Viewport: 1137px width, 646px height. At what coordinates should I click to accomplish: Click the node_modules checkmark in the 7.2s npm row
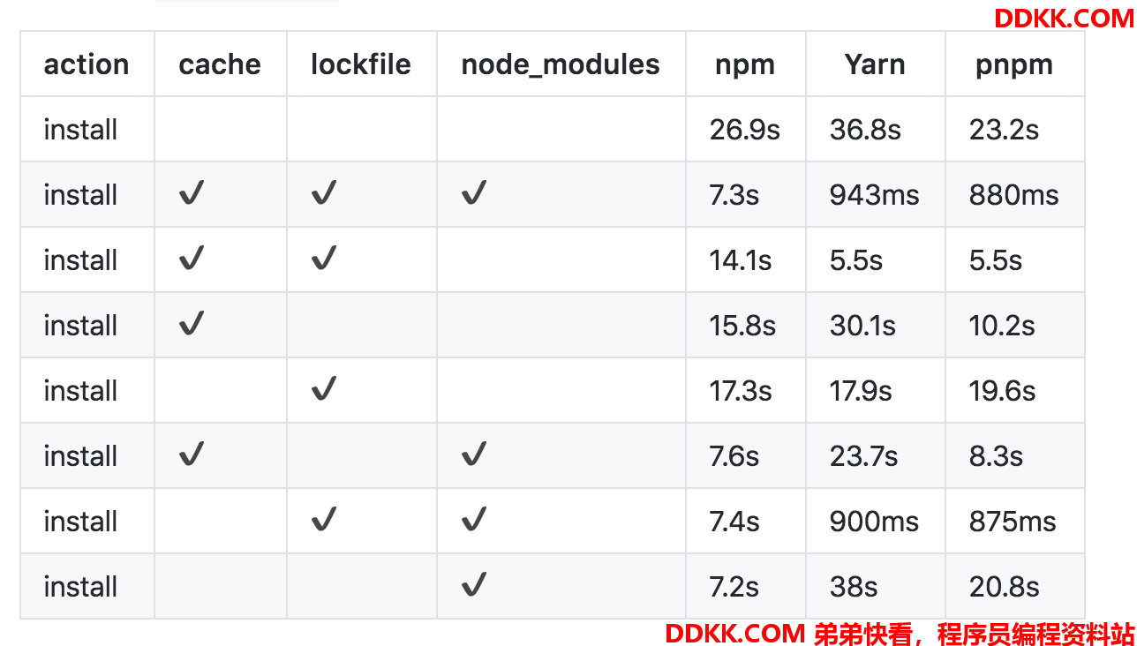tap(474, 584)
